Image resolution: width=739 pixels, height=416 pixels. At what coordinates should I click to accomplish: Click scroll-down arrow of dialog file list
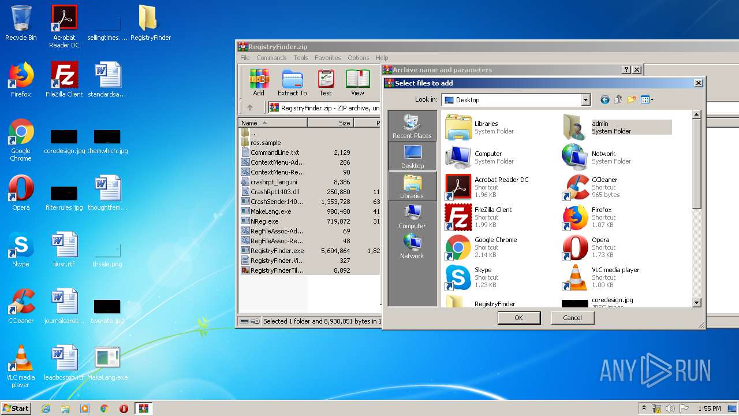[696, 302]
